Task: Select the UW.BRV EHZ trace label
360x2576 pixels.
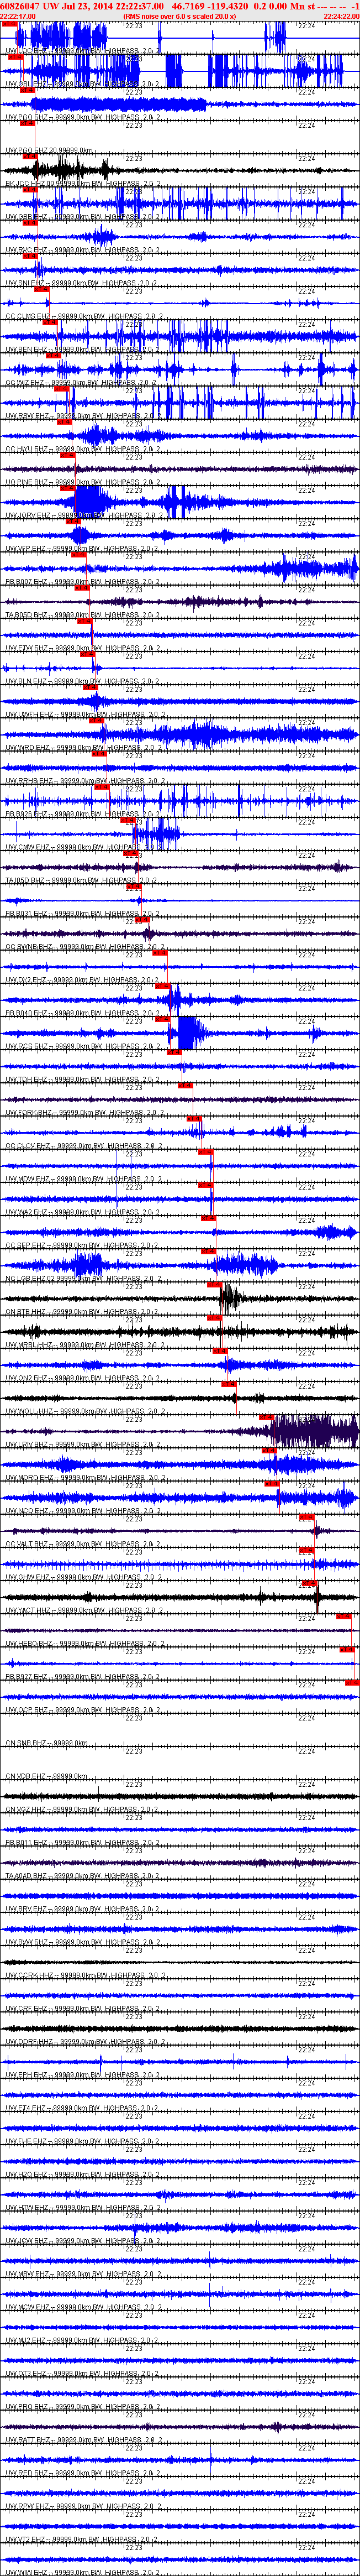Action: click(x=82, y=1908)
